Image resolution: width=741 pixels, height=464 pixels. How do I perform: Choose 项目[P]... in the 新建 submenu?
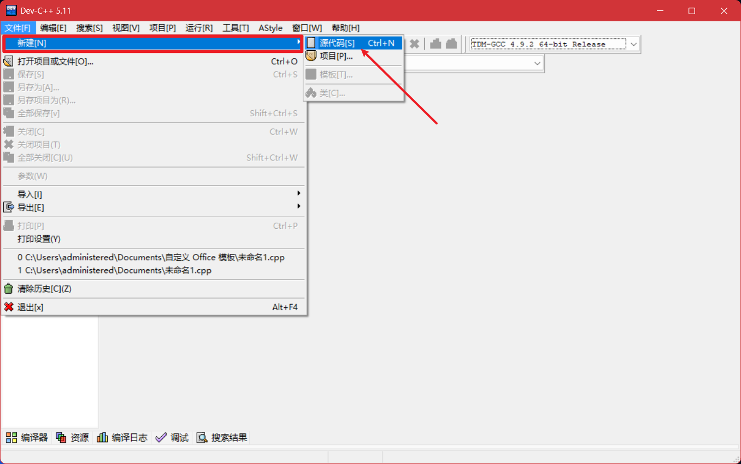click(354, 56)
